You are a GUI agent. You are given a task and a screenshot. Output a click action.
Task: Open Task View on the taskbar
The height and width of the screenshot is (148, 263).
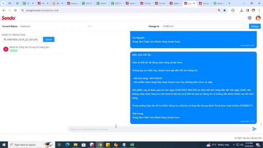pyautogui.click(x=59, y=145)
